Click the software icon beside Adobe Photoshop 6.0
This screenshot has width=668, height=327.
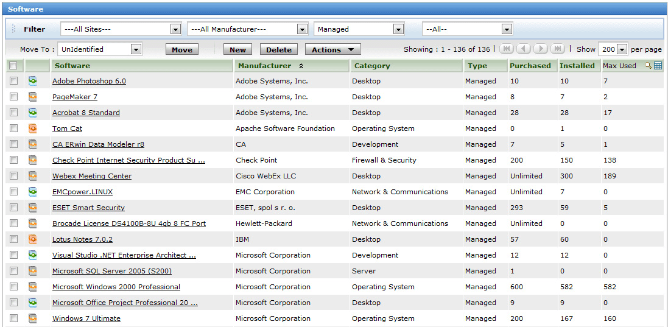pos(32,81)
